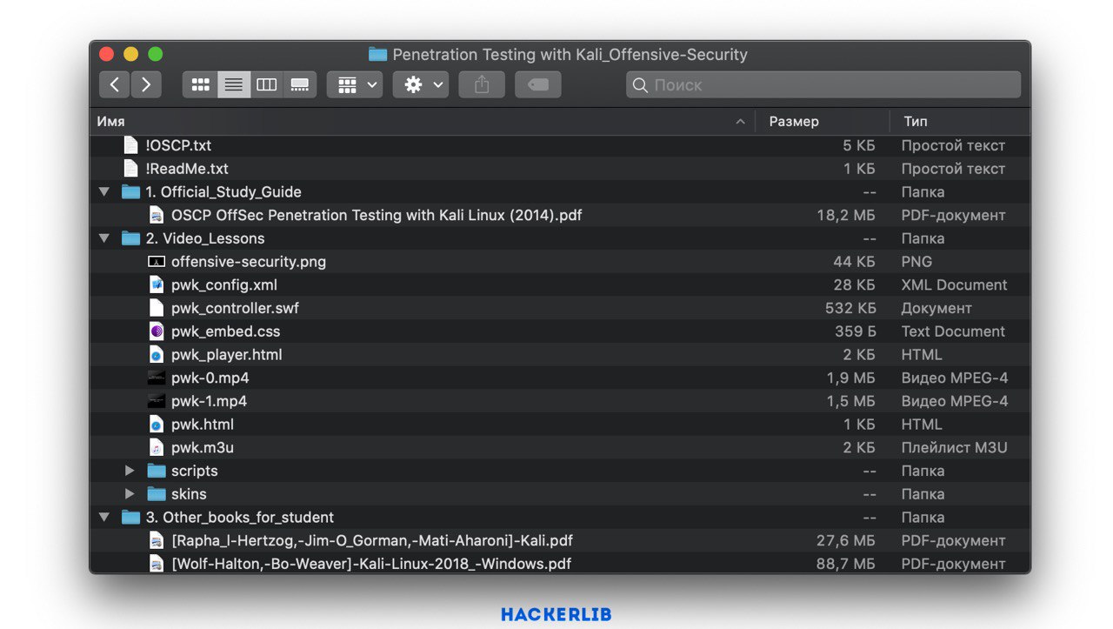
Task: Switch to list view
Action: click(234, 84)
